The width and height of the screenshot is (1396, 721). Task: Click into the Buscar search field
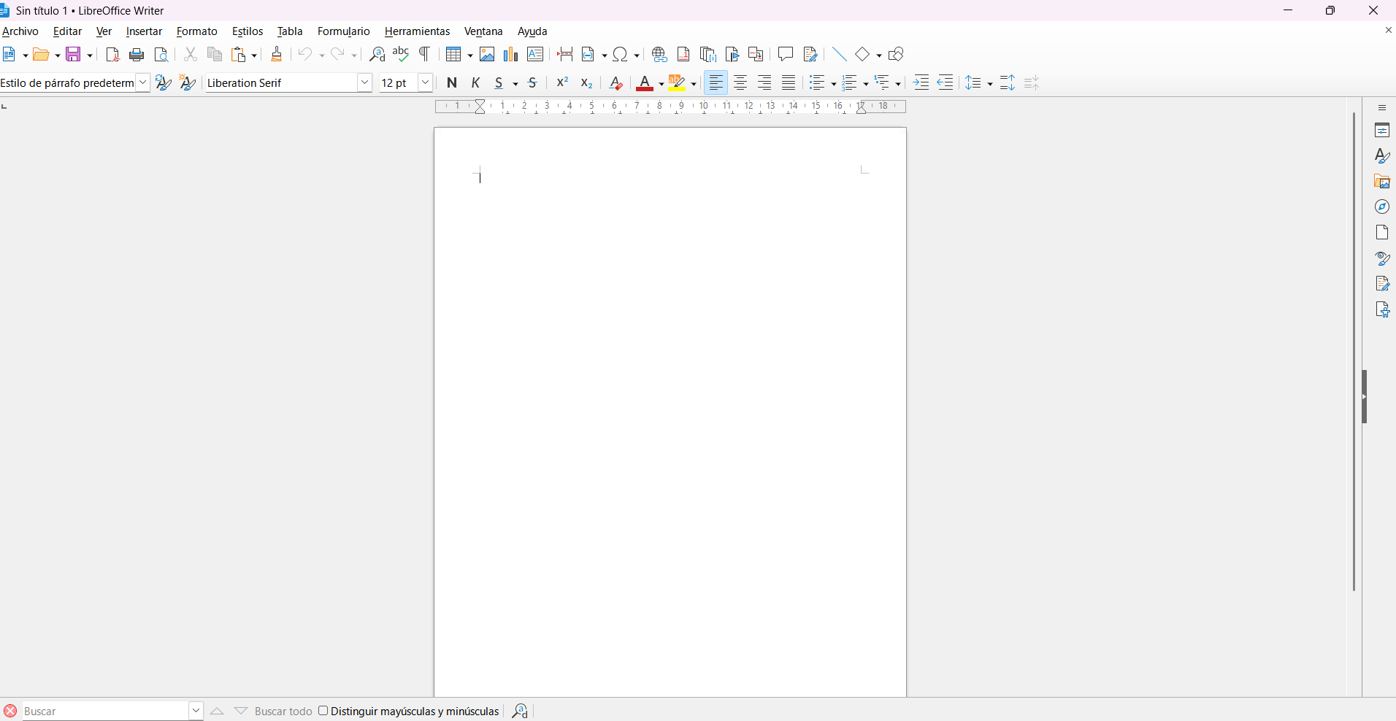click(x=105, y=712)
